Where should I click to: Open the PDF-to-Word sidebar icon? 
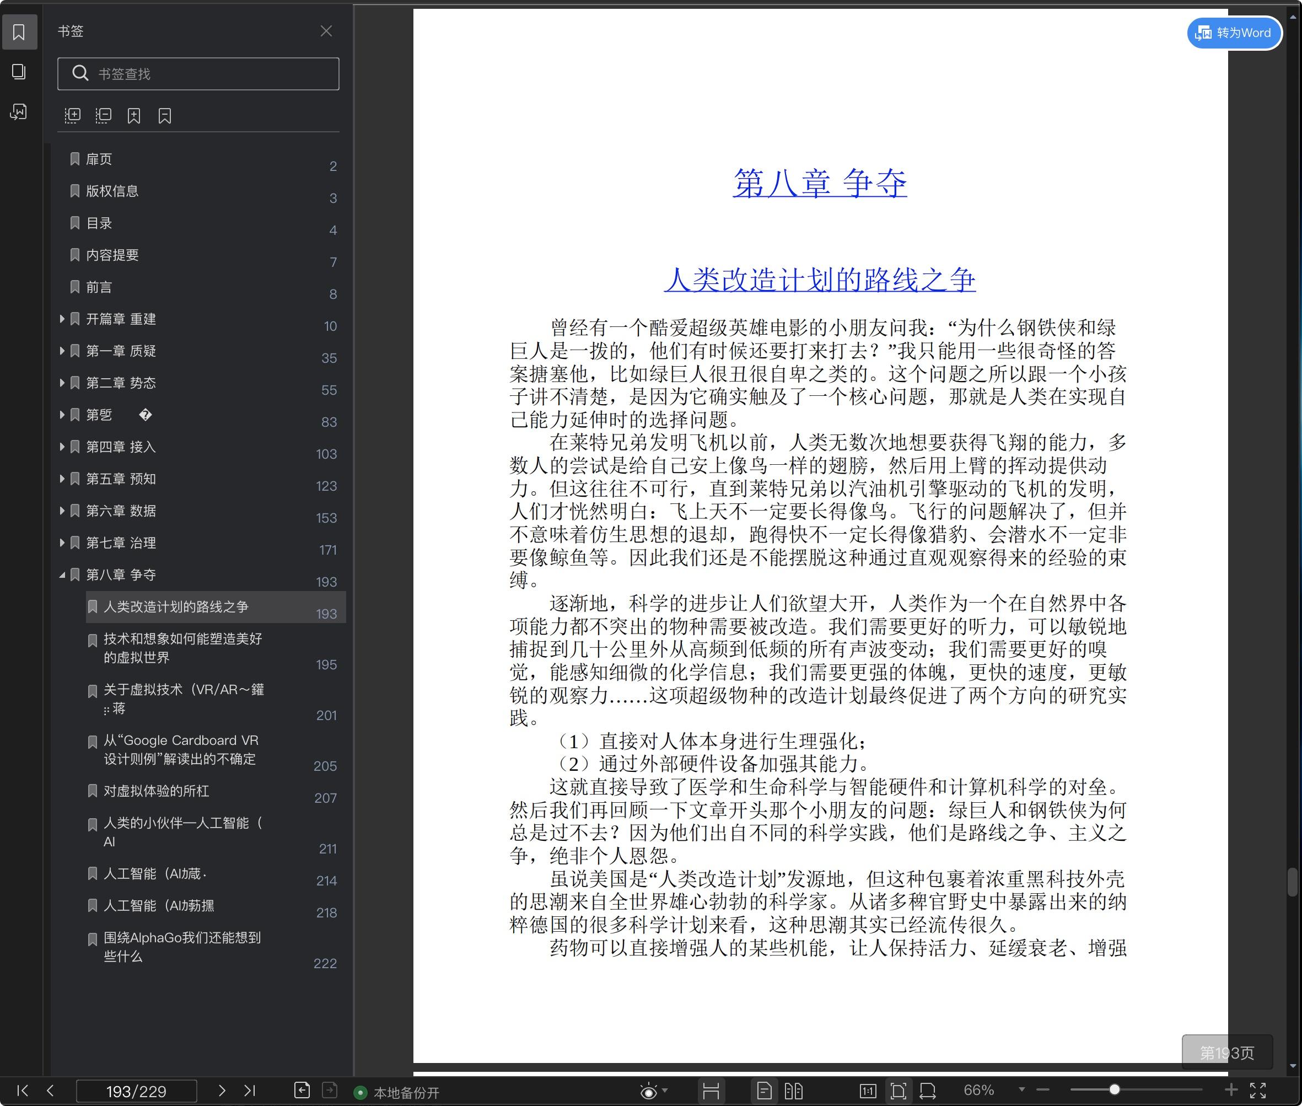click(19, 111)
